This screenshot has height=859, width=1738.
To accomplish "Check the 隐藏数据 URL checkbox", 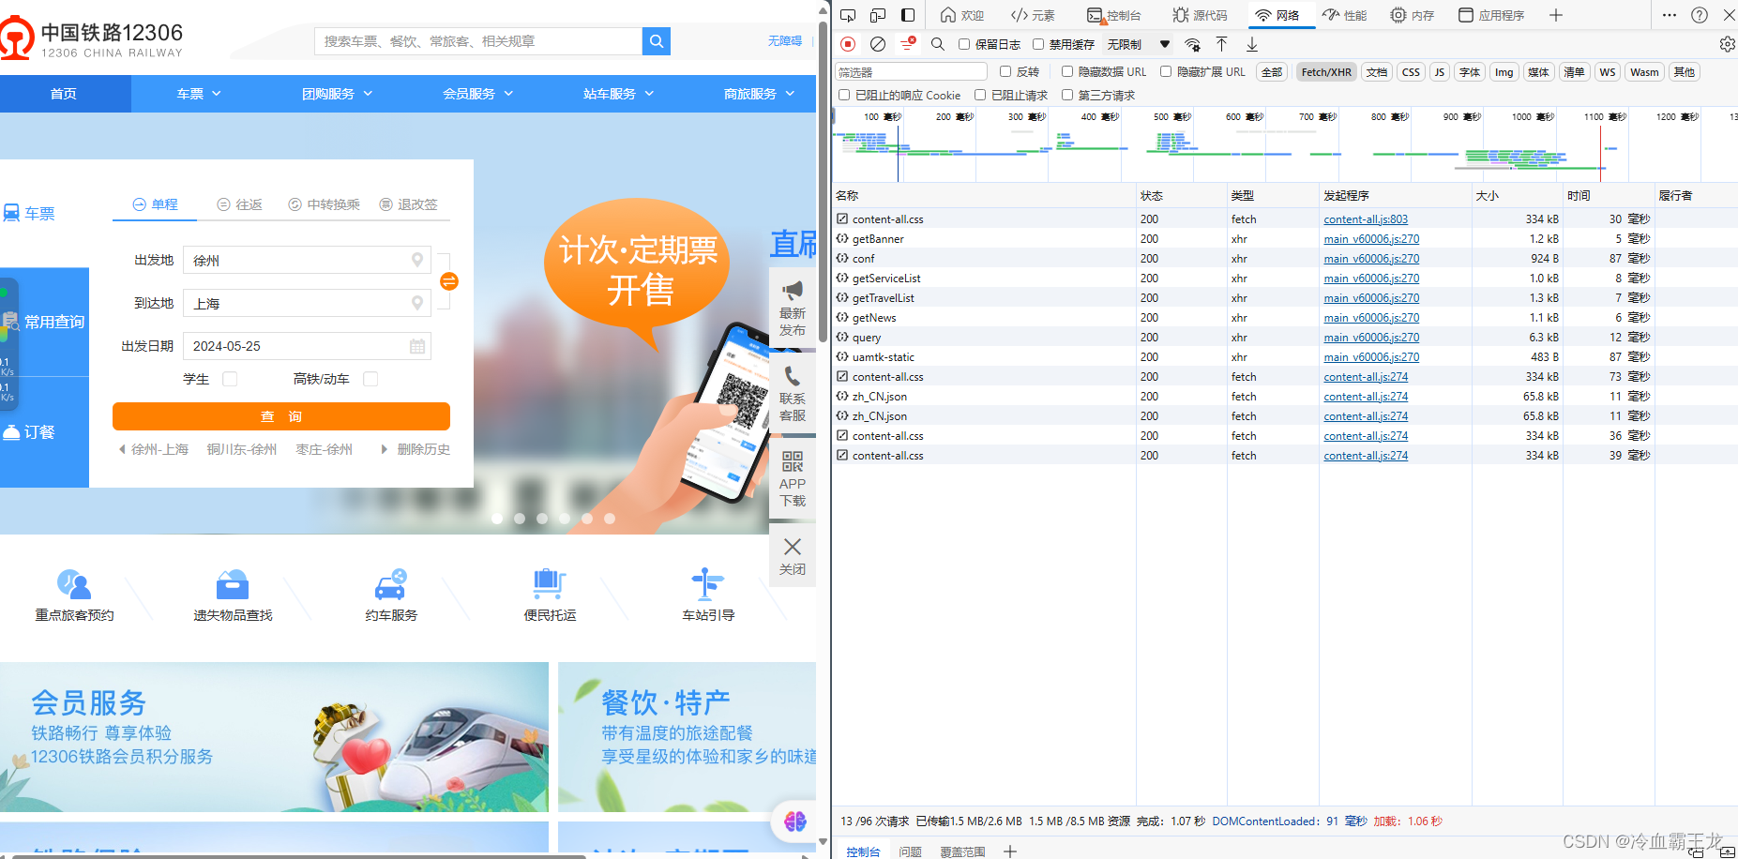I will coord(1067,71).
